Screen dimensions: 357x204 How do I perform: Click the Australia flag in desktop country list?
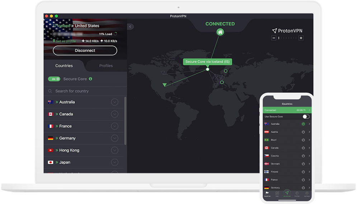pos(51,102)
